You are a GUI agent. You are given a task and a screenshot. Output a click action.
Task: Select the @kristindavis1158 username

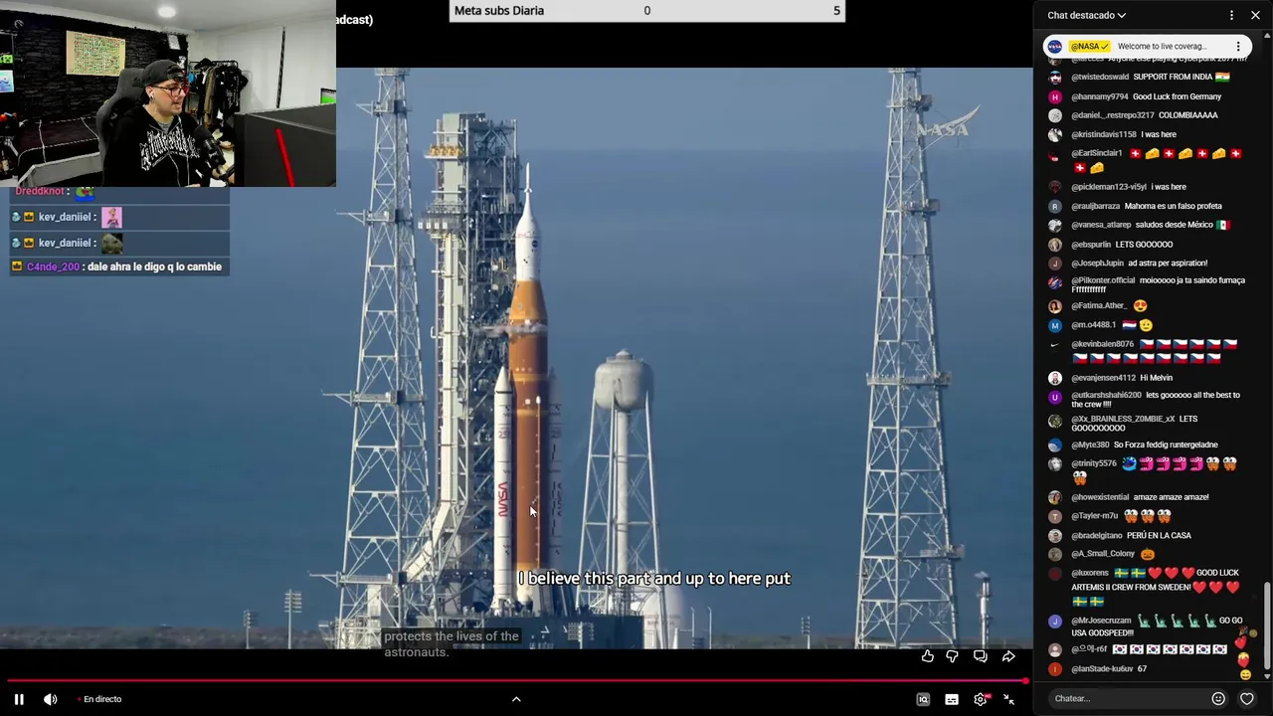1104,134
